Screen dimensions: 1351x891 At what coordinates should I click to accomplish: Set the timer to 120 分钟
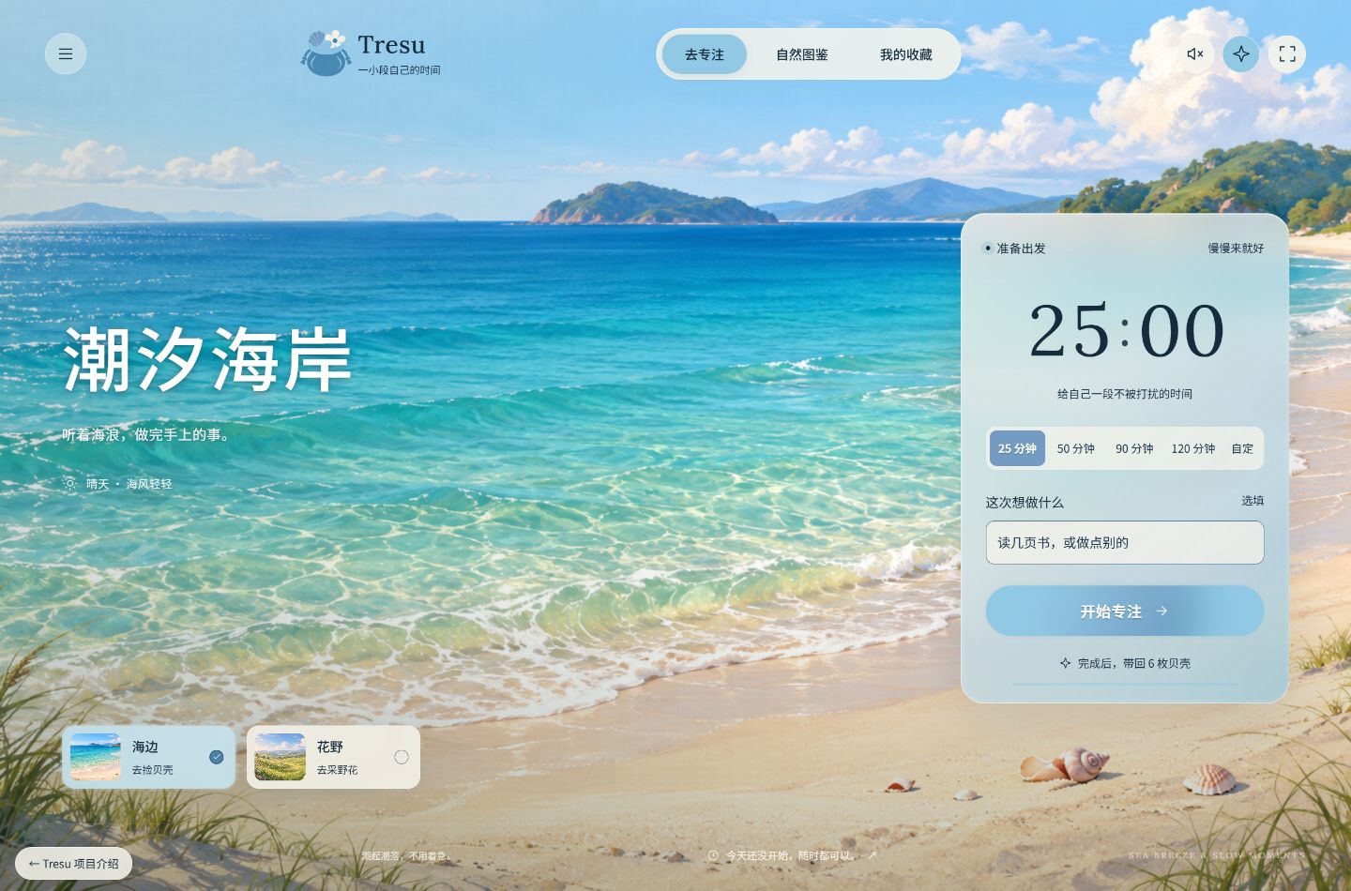(1193, 448)
